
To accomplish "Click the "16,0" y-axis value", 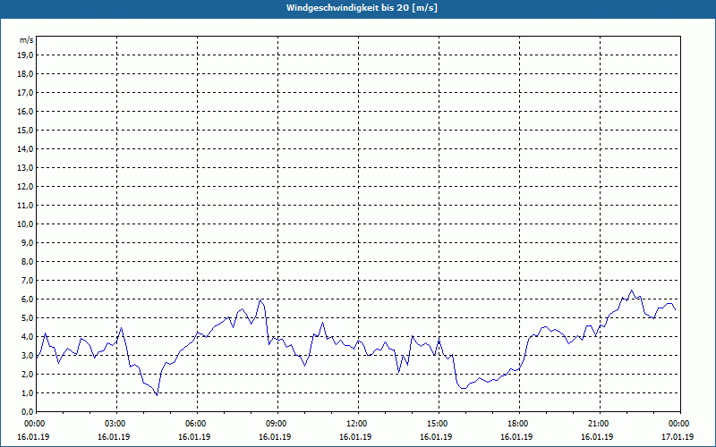I will tap(25, 111).
